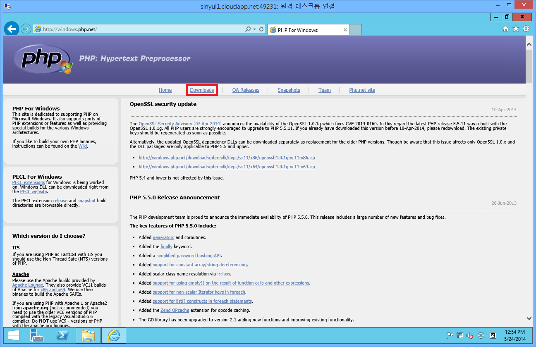Image resolution: width=536 pixels, height=347 pixels.
Task: Click Internet Explorer taskbar icon
Action: pos(113,335)
